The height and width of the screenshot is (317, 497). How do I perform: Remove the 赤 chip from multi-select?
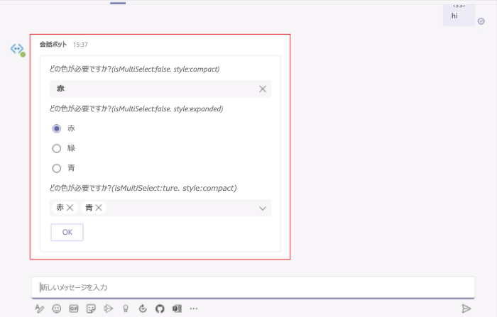coord(70,207)
